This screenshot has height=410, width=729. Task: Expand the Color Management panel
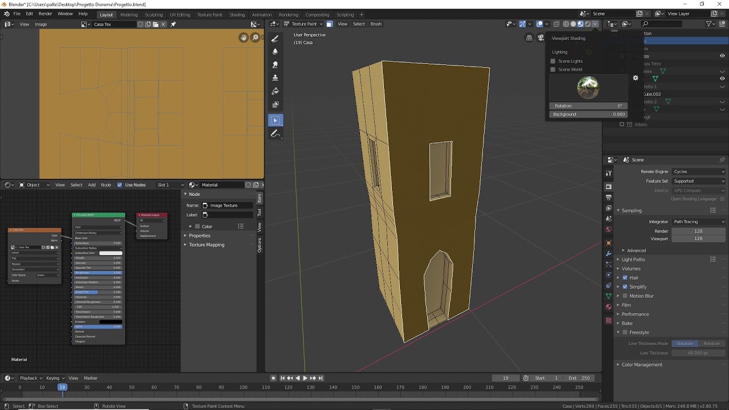click(x=641, y=364)
